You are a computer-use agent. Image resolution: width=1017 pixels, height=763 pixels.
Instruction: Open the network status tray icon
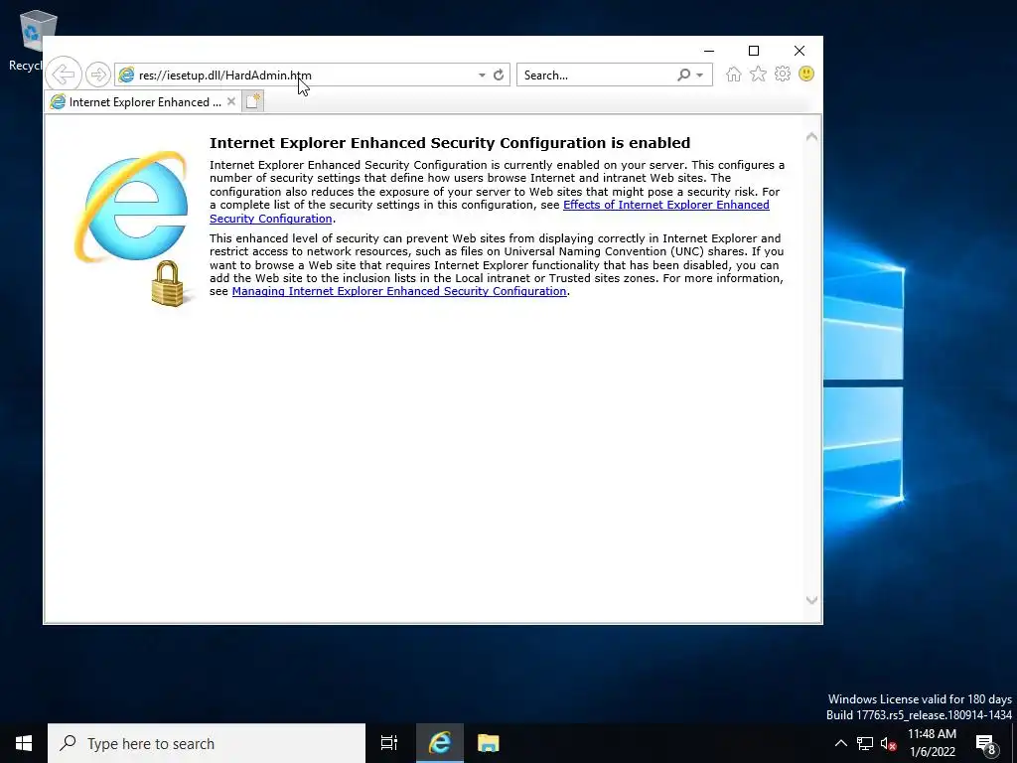(865, 743)
